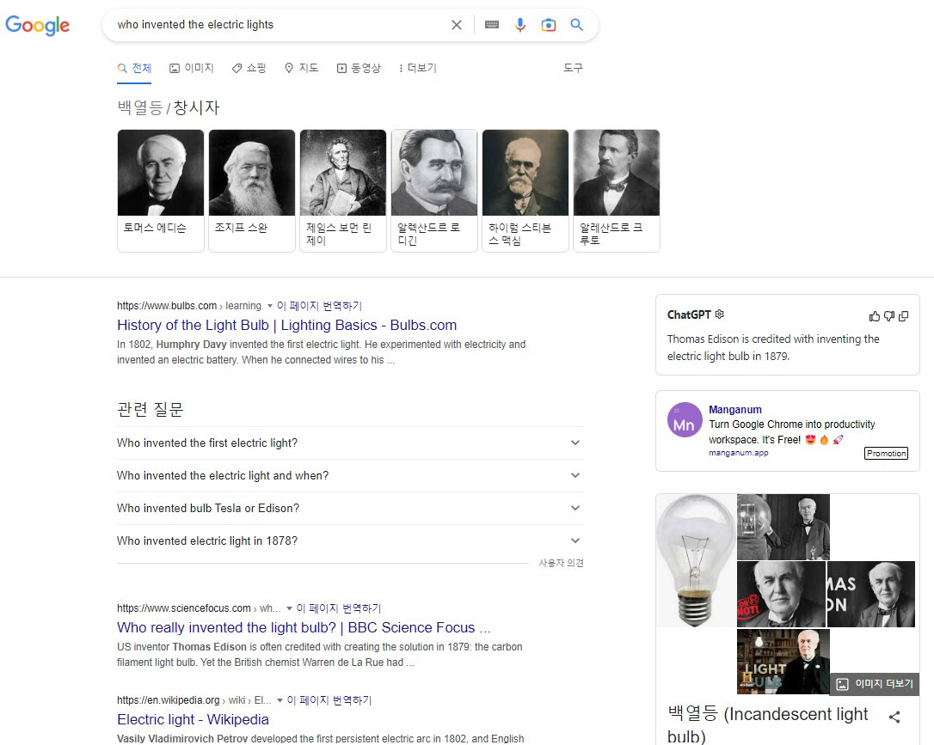Open the on-screen keyboard icon

[491, 25]
